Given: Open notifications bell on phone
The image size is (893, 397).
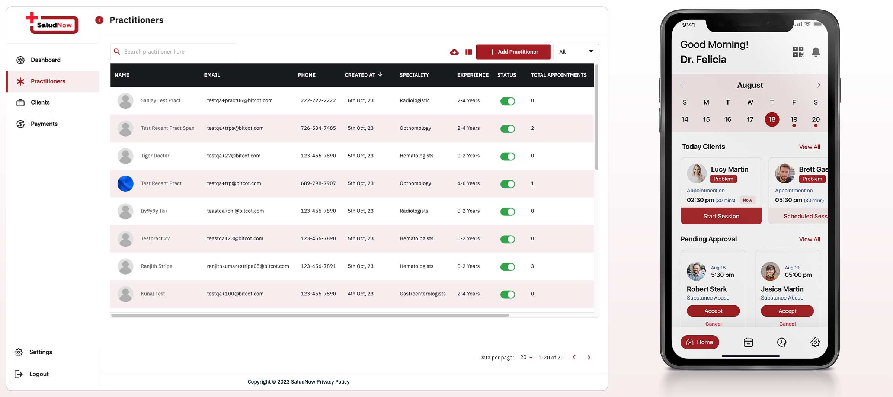Looking at the screenshot, I should (x=816, y=52).
